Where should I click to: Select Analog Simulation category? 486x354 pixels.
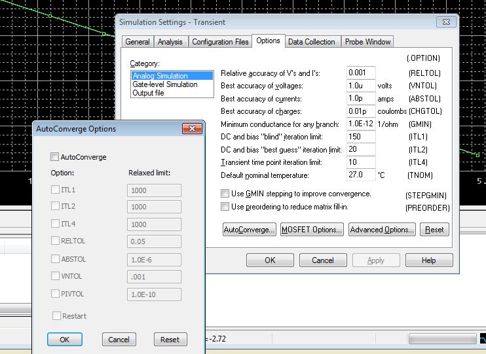click(172, 75)
